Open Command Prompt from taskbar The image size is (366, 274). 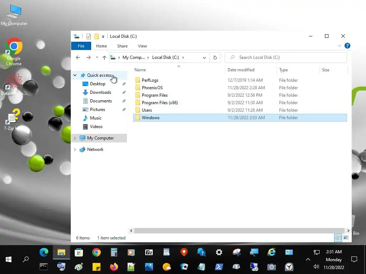pyautogui.click(x=44, y=267)
